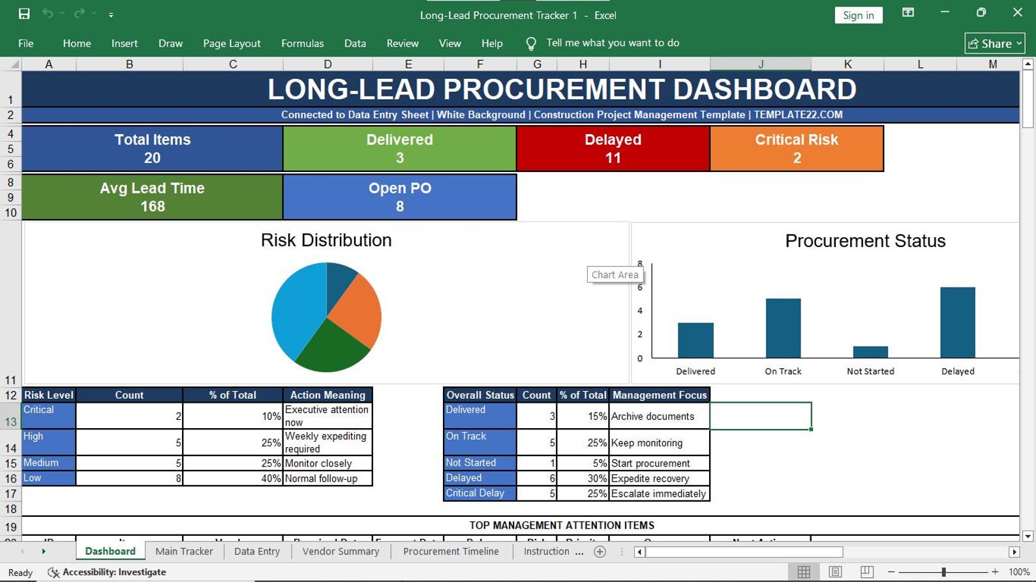
Task: Switch to the Data Entry sheet tab
Action: click(x=257, y=551)
